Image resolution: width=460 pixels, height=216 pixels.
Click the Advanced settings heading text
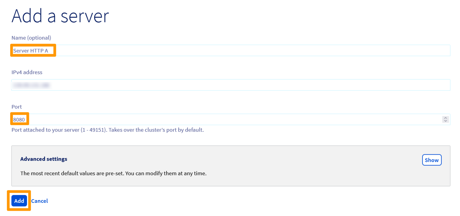tap(44, 159)
